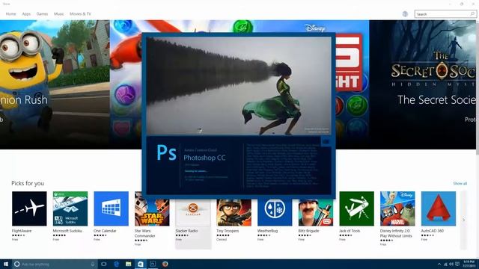The height and width of the screenshot is (269, 479).
Task: Click the Cortana microphone icon
Action: click(x=93, y=264)
